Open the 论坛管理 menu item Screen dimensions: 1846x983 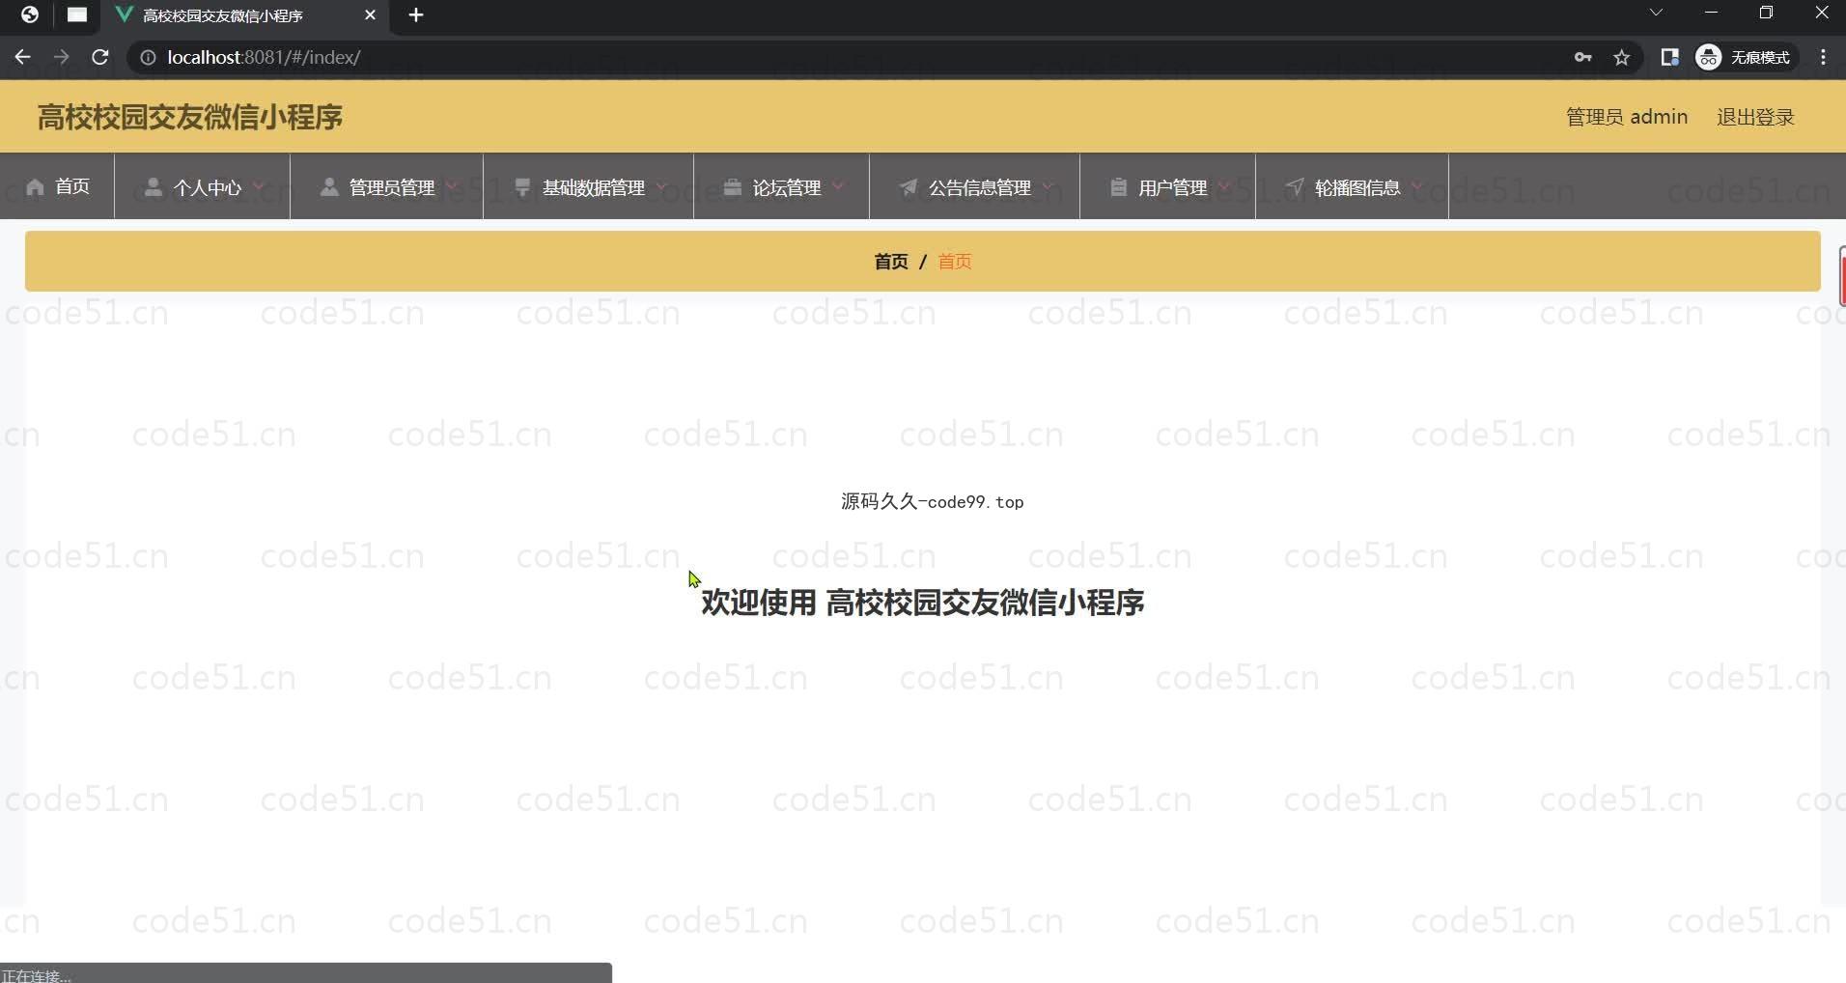click(782, 185)
